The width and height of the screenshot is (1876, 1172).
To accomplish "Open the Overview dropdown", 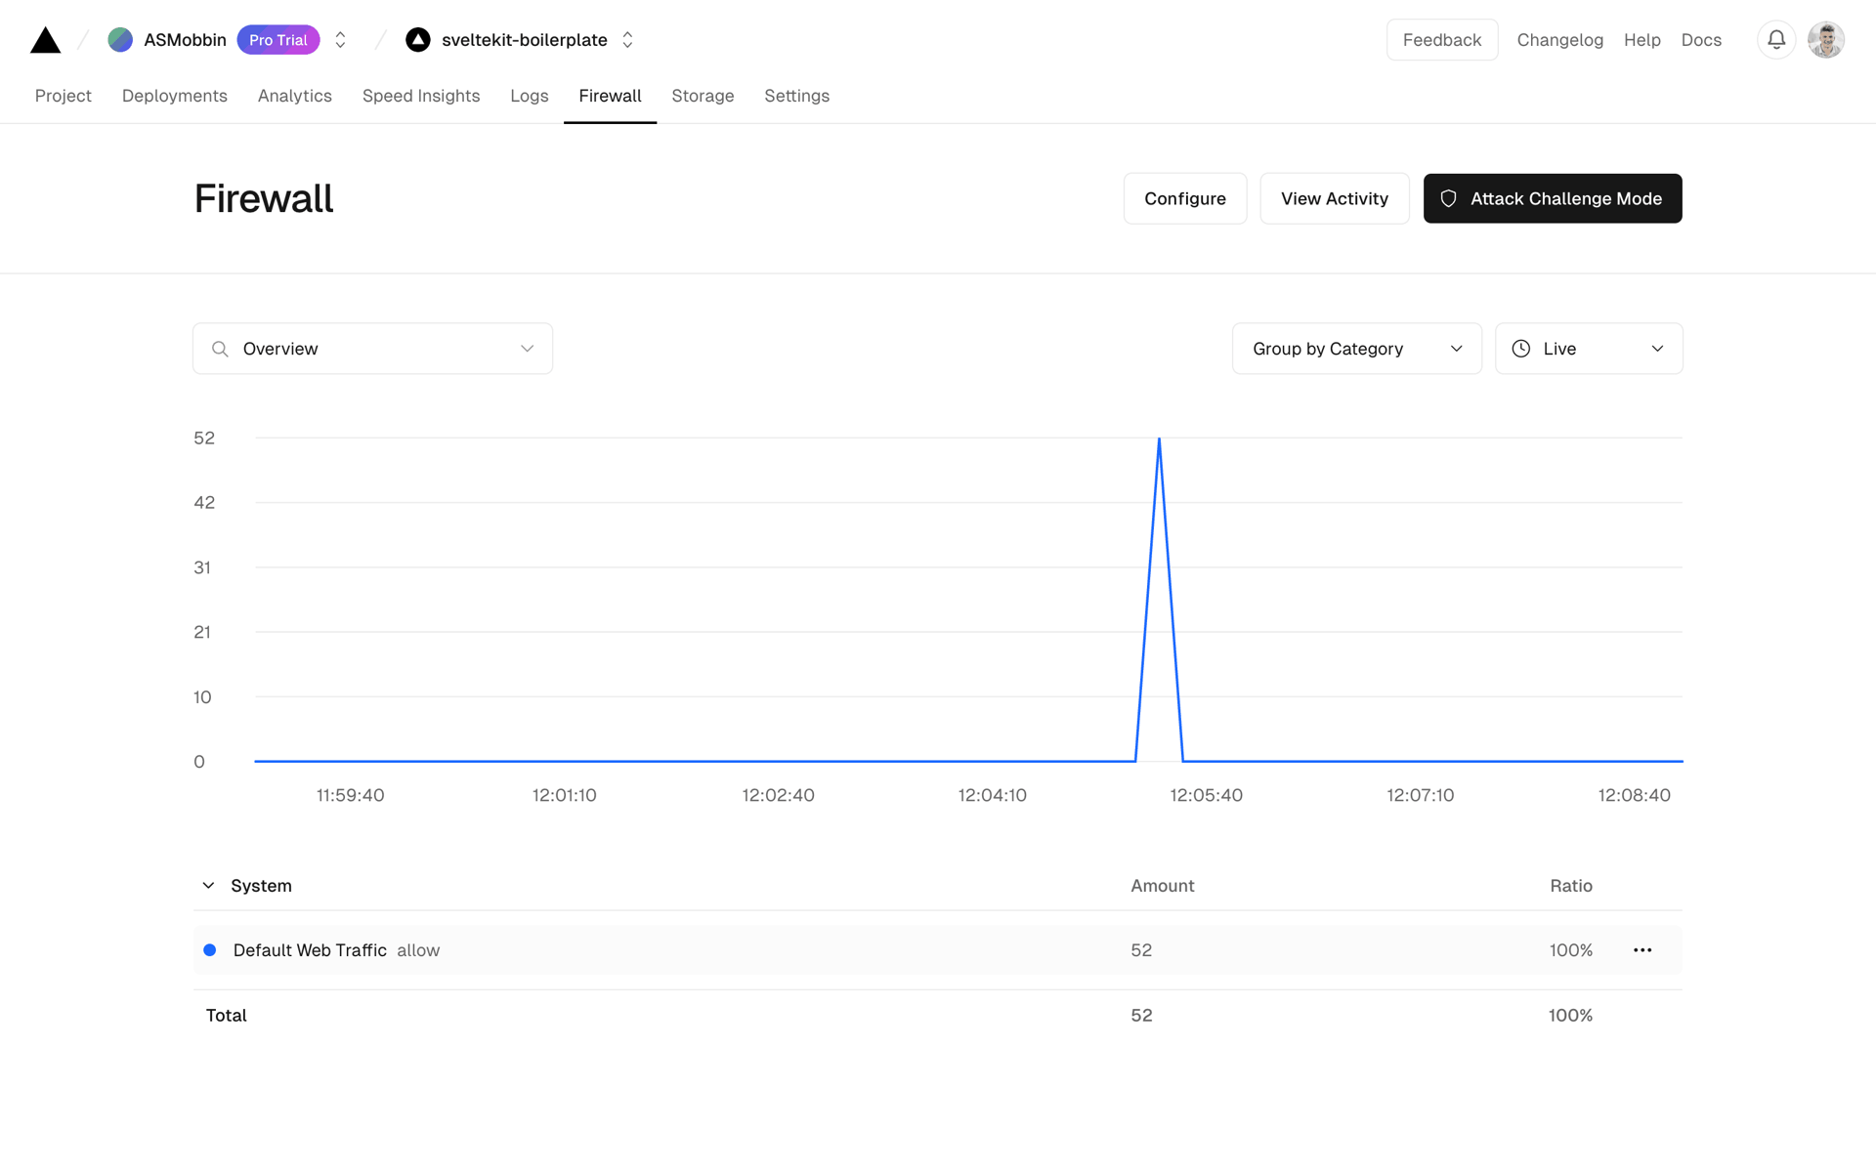I will (x=372, y=349).
